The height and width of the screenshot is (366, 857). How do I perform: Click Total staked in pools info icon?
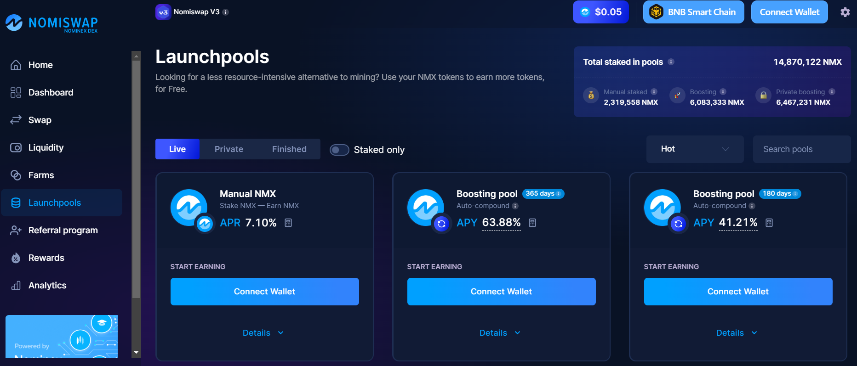pos(671,62)
